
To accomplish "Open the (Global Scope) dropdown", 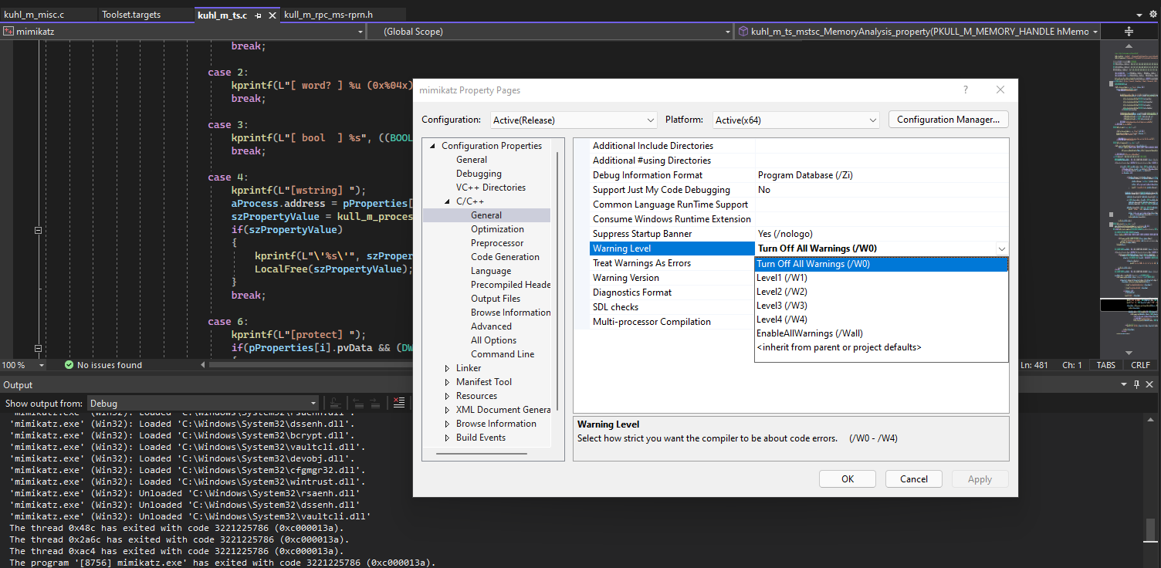I will pyautogui.click(x=727, y=32).
